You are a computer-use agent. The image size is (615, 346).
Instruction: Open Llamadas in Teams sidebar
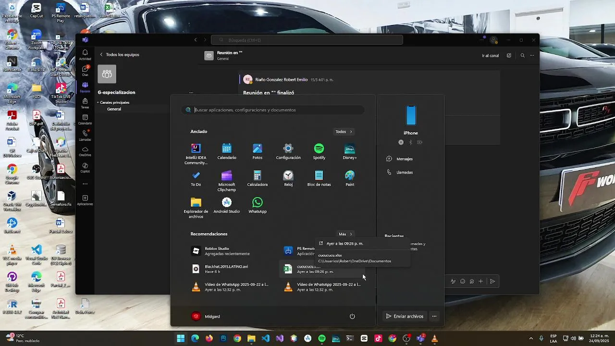pyautogui.click(x=85, y=136)
